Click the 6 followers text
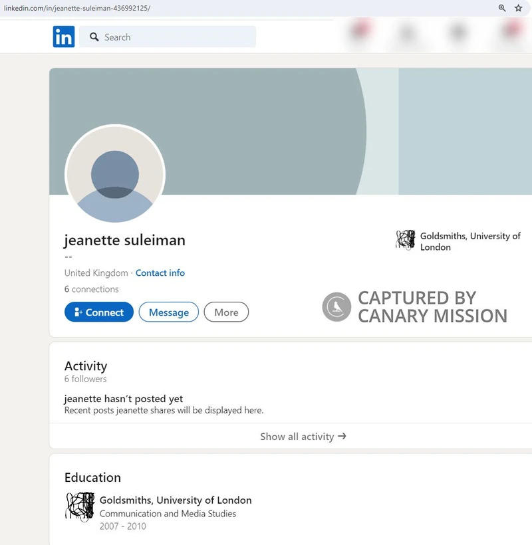This screenshot has width=532, height=545. coord(86,379)
